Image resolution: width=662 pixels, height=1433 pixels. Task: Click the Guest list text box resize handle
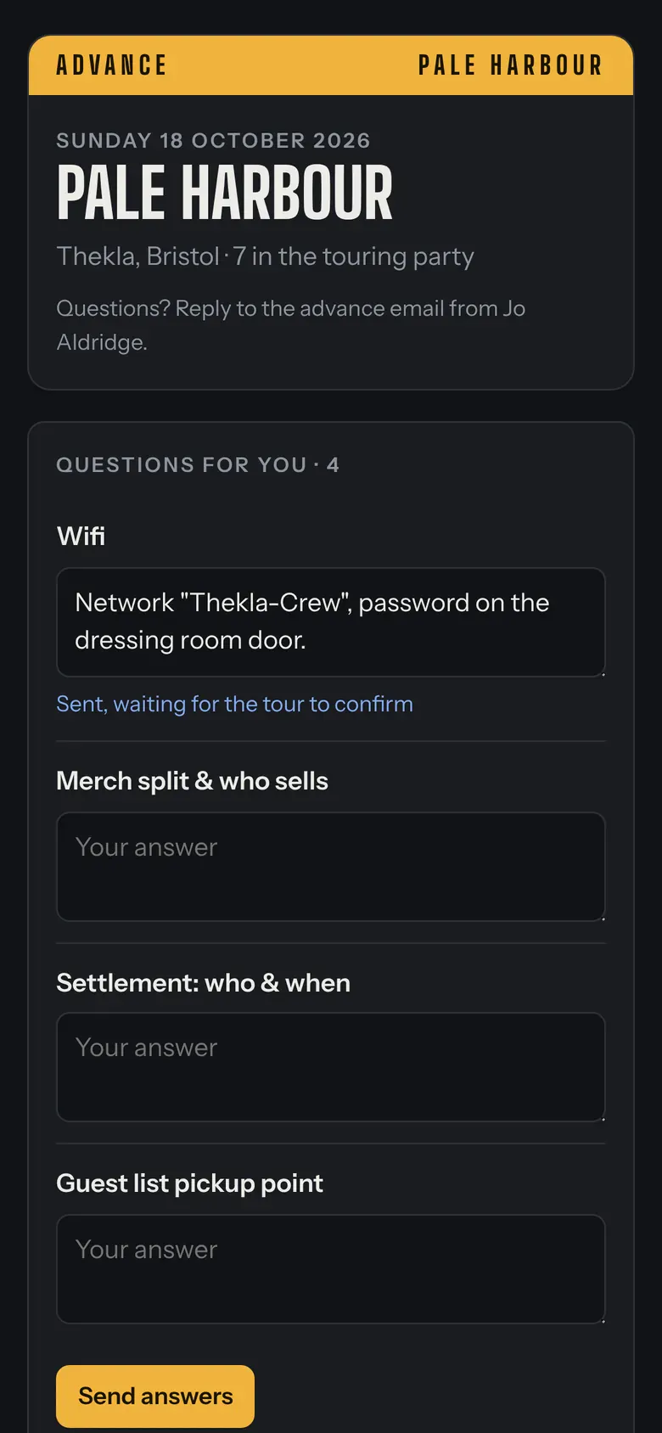602,1319
